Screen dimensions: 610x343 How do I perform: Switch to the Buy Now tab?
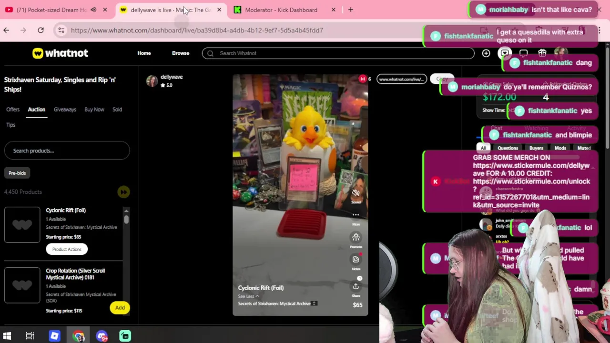(94, 110)
